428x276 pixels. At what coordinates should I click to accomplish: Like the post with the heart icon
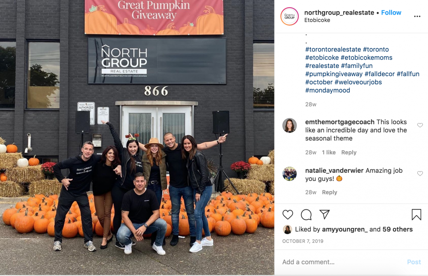(288, 214)
